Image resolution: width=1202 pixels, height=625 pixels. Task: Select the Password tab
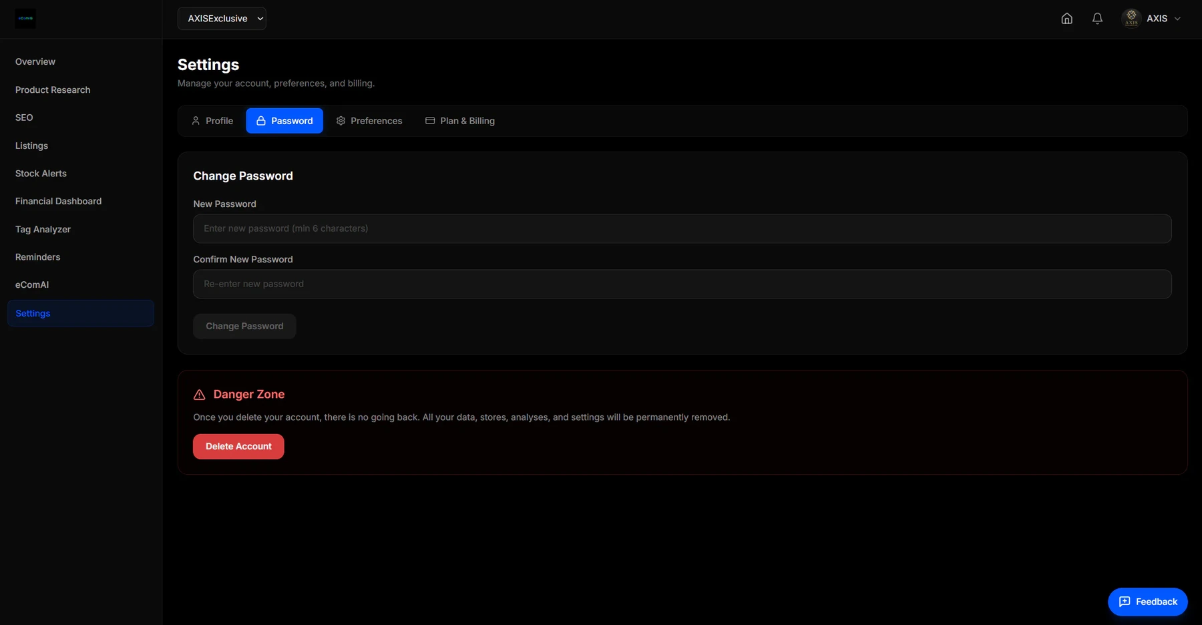(284, 121)
